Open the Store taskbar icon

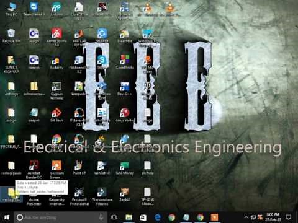coord(143,217)
